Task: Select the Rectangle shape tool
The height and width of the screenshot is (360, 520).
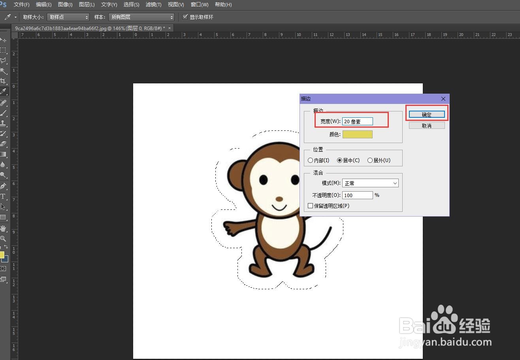Action: tap(3, 217)
